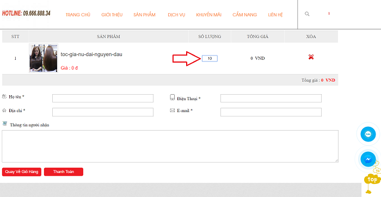Focus the Họ tên input field
381x197 pixels.
[103, 98]
